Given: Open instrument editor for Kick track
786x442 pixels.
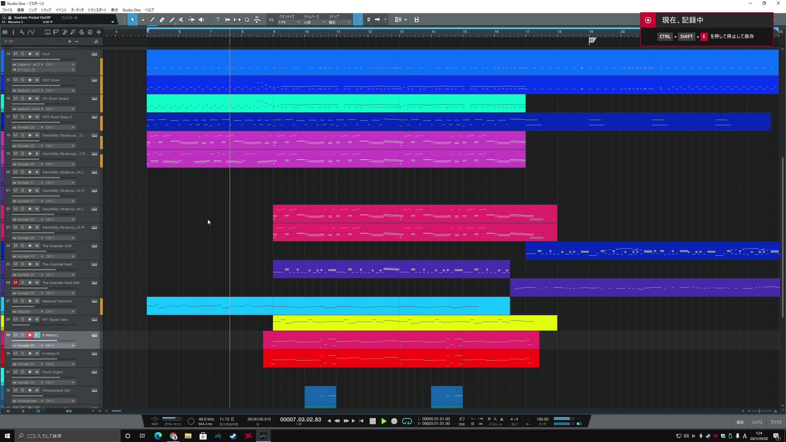Looking at the screenshot, I should coord(94,54).
